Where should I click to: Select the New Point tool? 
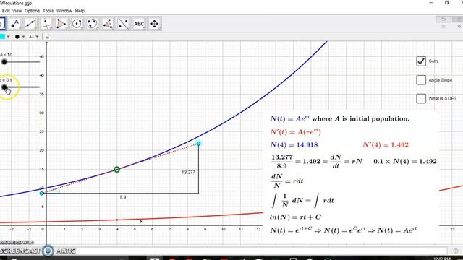(x=15, y=24)
